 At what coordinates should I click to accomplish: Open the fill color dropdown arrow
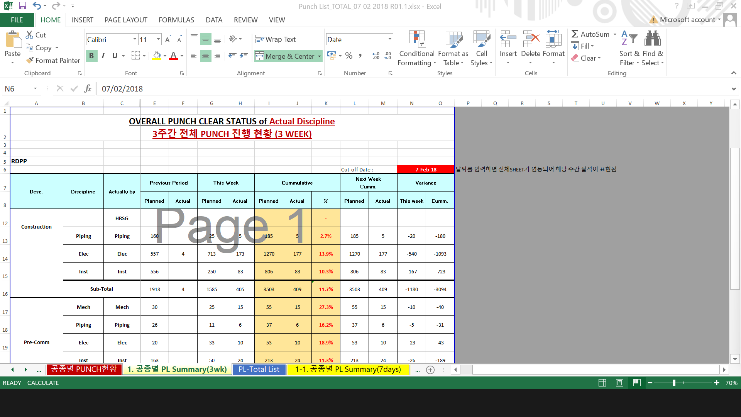[x=165, y=56]
